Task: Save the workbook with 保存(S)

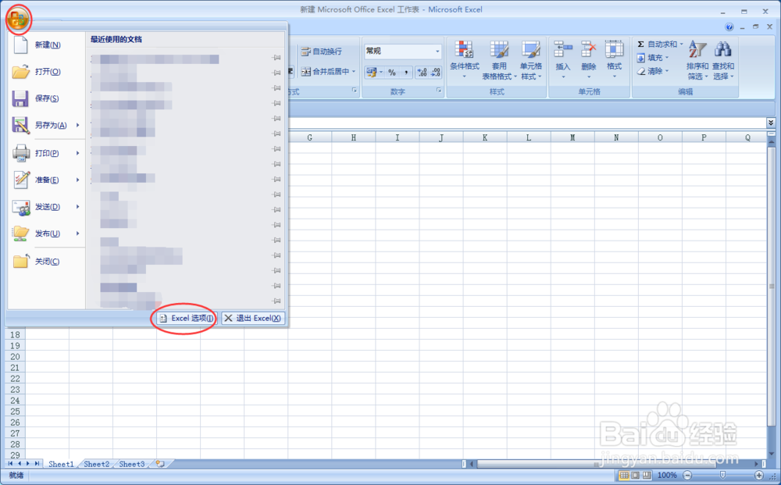Action: tap(46, 98)
